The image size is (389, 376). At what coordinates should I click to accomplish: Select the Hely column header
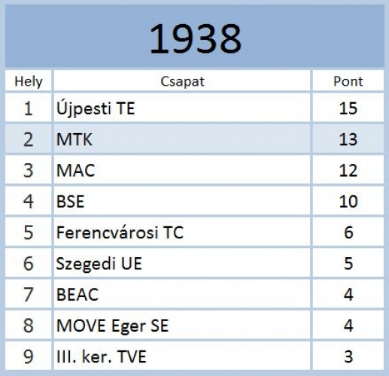coord(29,80)
